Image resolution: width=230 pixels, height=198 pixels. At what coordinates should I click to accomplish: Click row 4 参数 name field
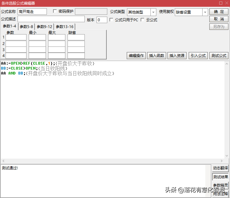16,56
